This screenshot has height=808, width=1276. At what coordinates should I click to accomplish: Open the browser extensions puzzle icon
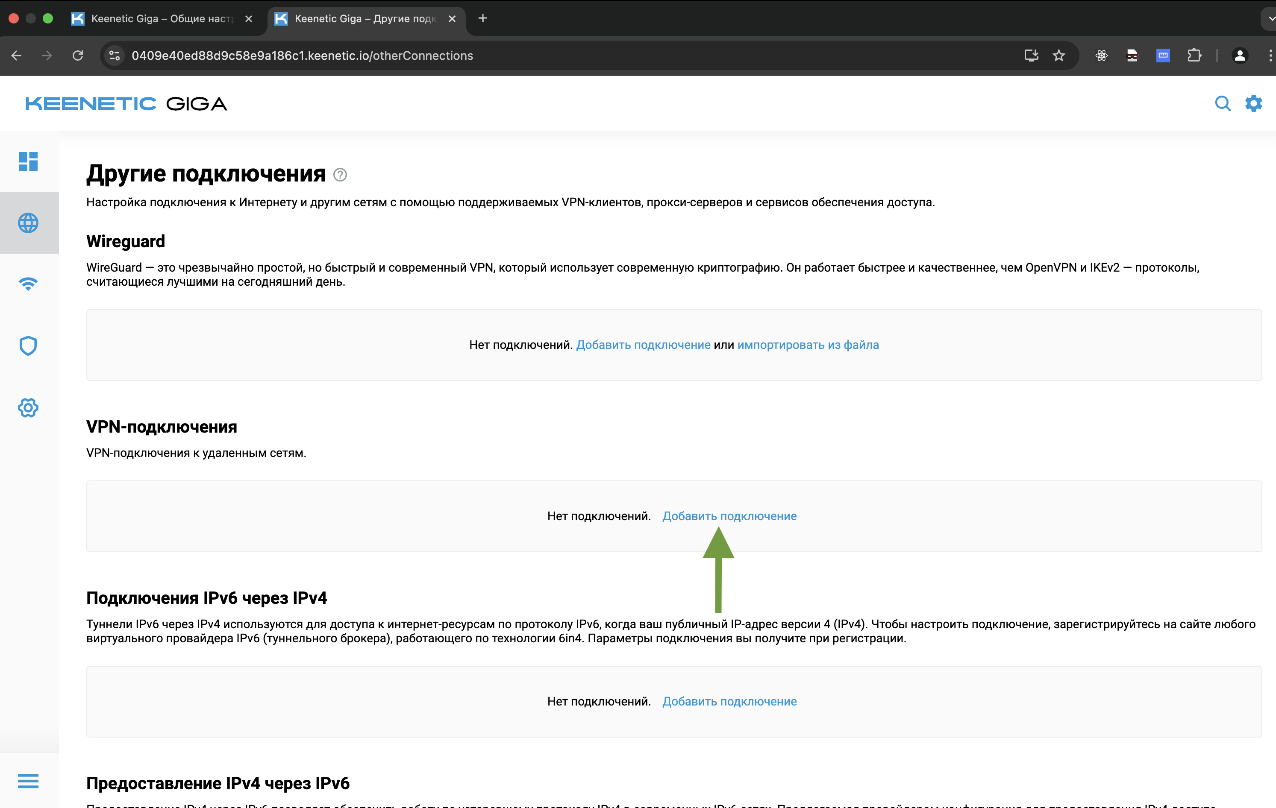[1194, 56]
